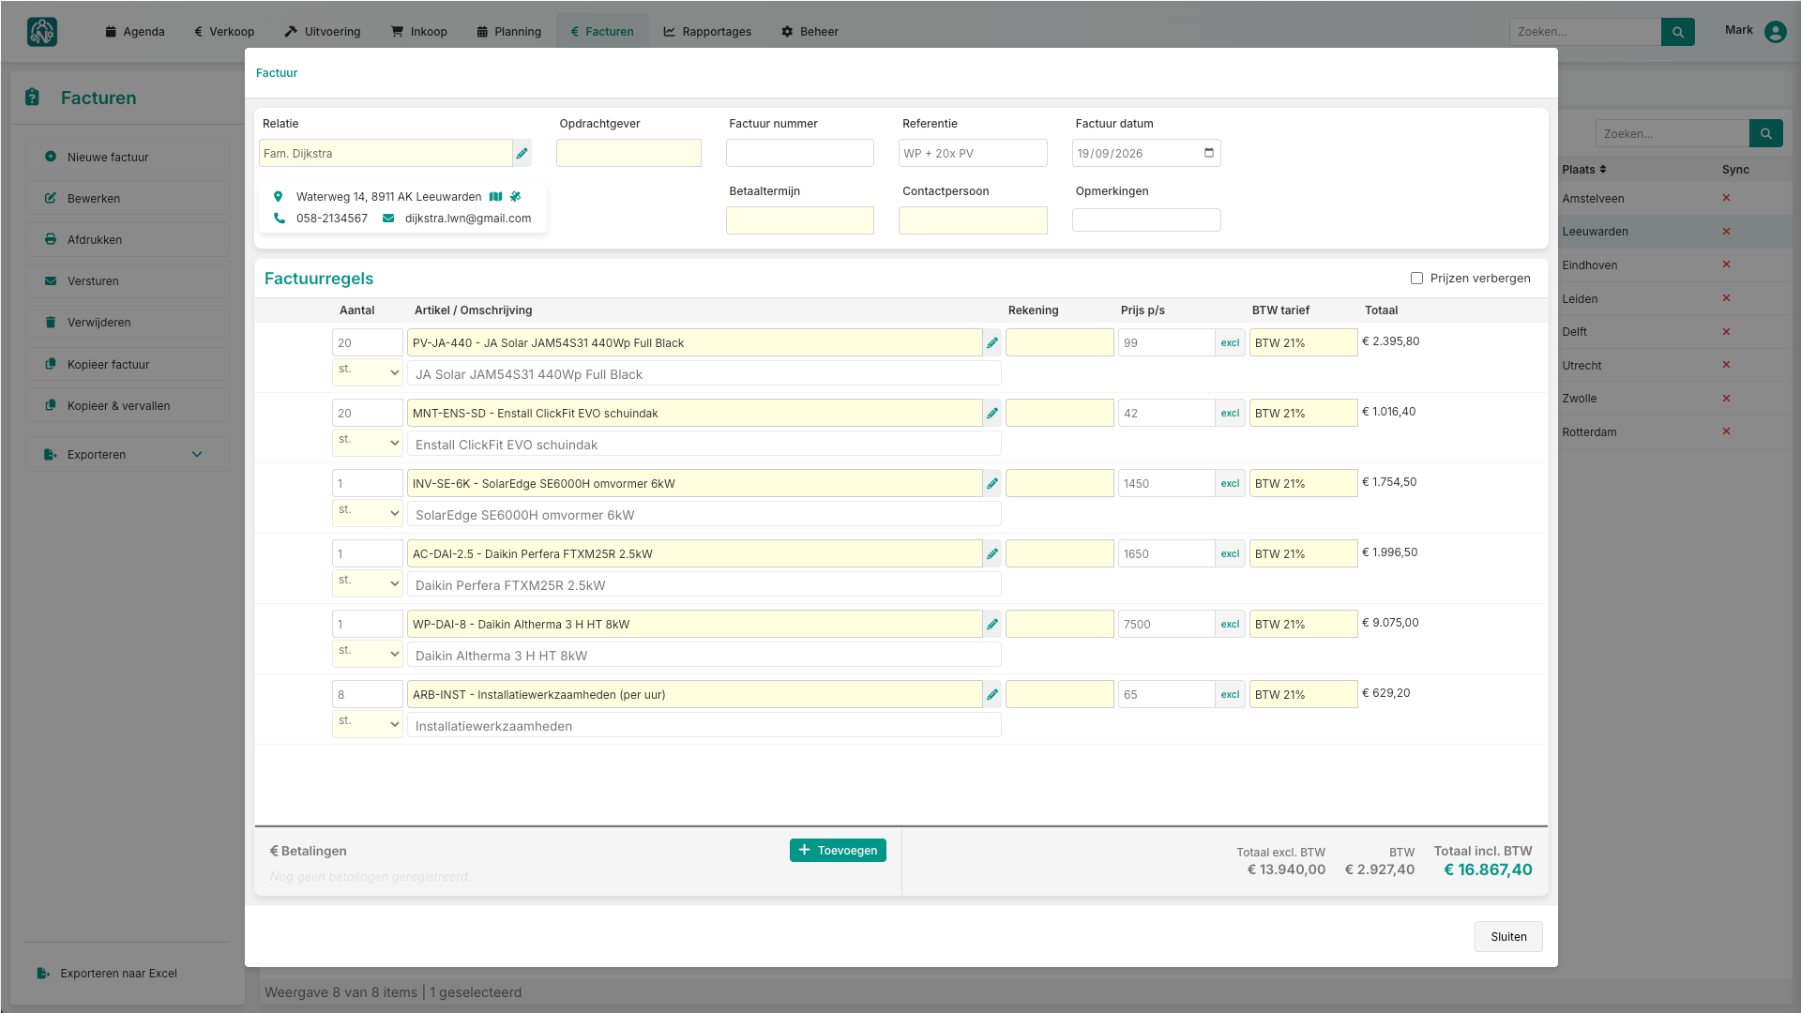Open unit dropdown for WP-DAI-8 row

pyautogui.click(x=368, y=654)
